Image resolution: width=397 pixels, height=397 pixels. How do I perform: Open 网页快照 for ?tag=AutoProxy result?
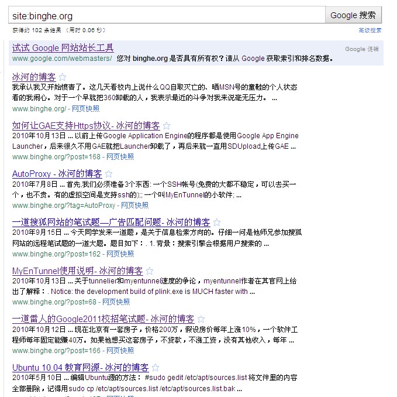tap(134, 206)
